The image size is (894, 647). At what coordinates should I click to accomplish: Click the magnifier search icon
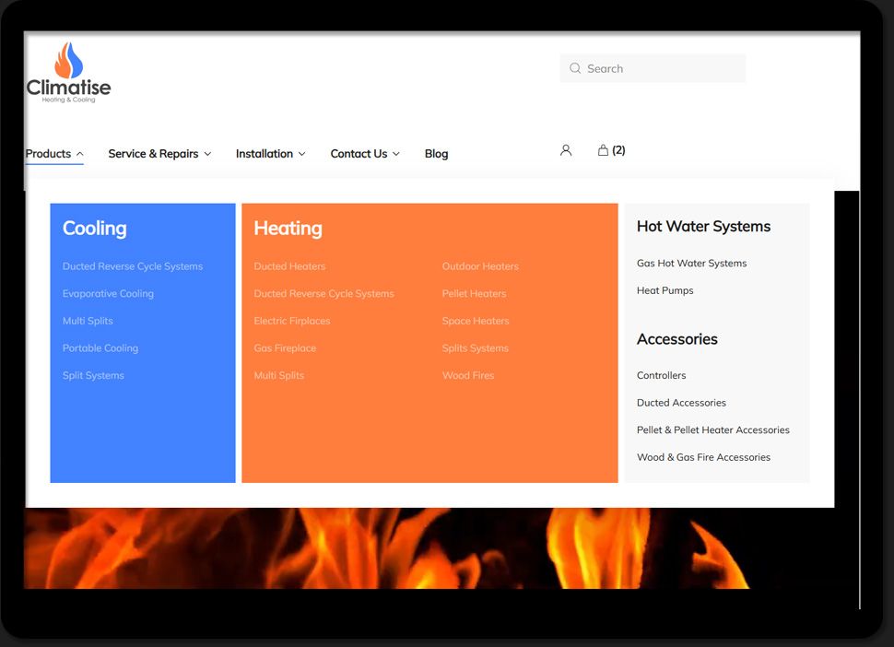(x=575, y=68)
